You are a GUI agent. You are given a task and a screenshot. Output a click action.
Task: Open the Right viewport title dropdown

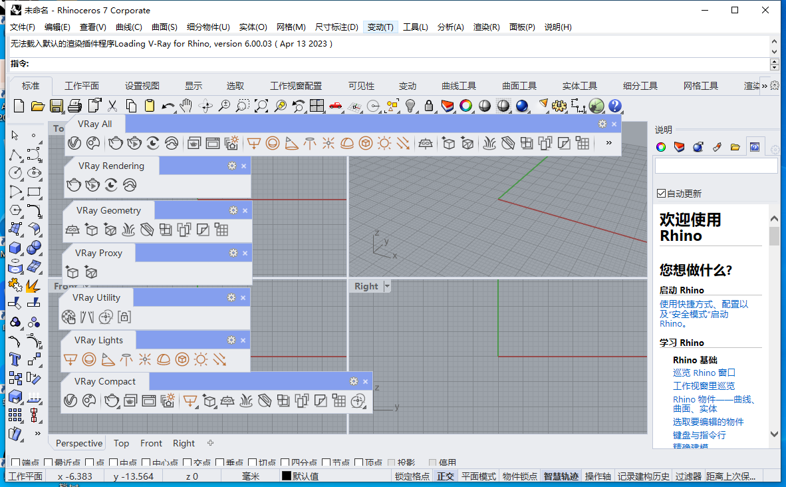click(x=386, y=285)
